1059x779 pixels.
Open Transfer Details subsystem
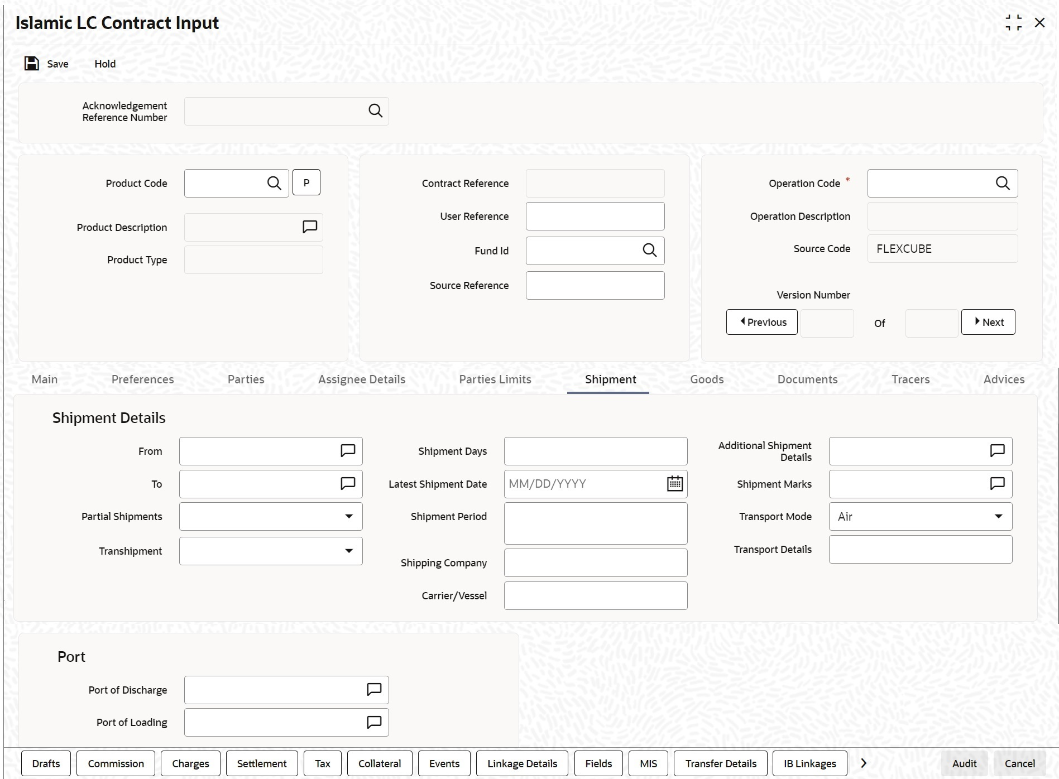721,763
